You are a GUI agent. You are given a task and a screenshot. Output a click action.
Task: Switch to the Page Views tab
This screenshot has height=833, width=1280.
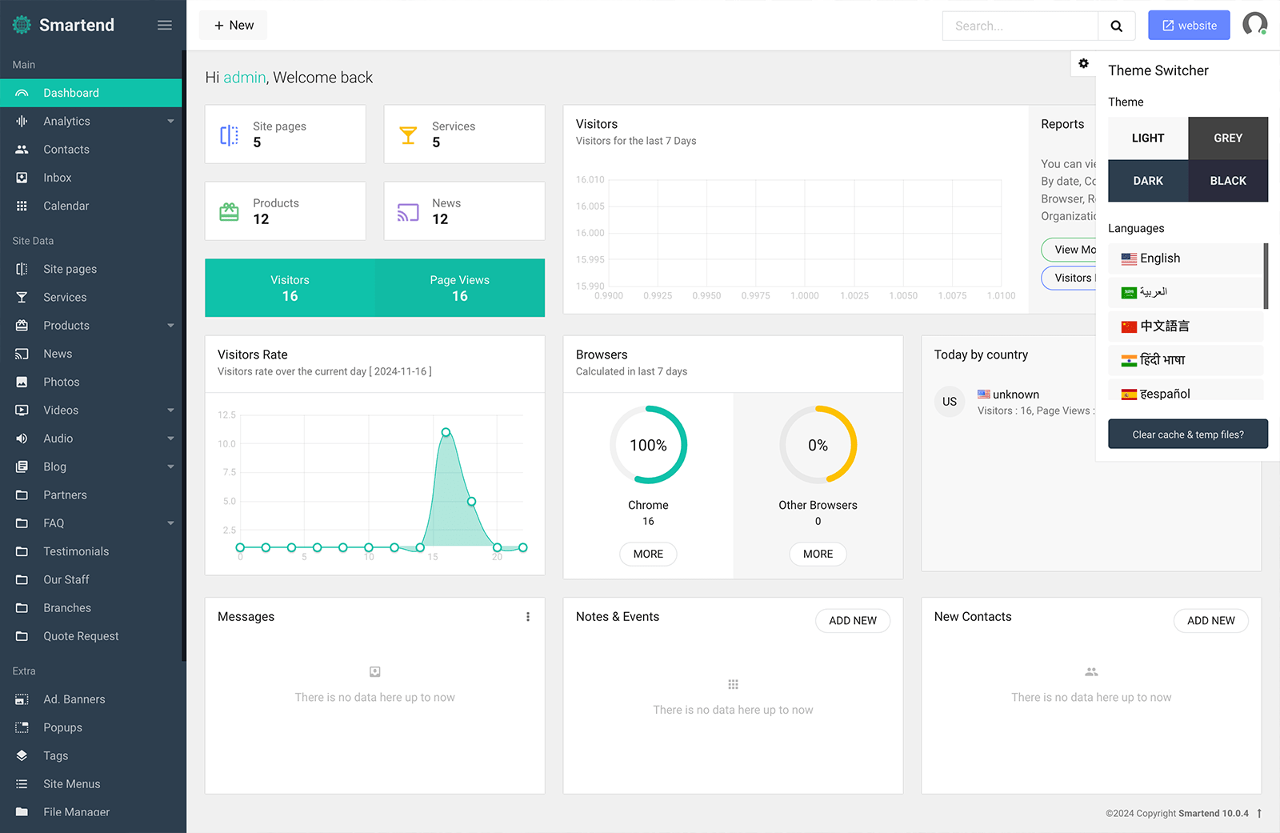[460, 288]
